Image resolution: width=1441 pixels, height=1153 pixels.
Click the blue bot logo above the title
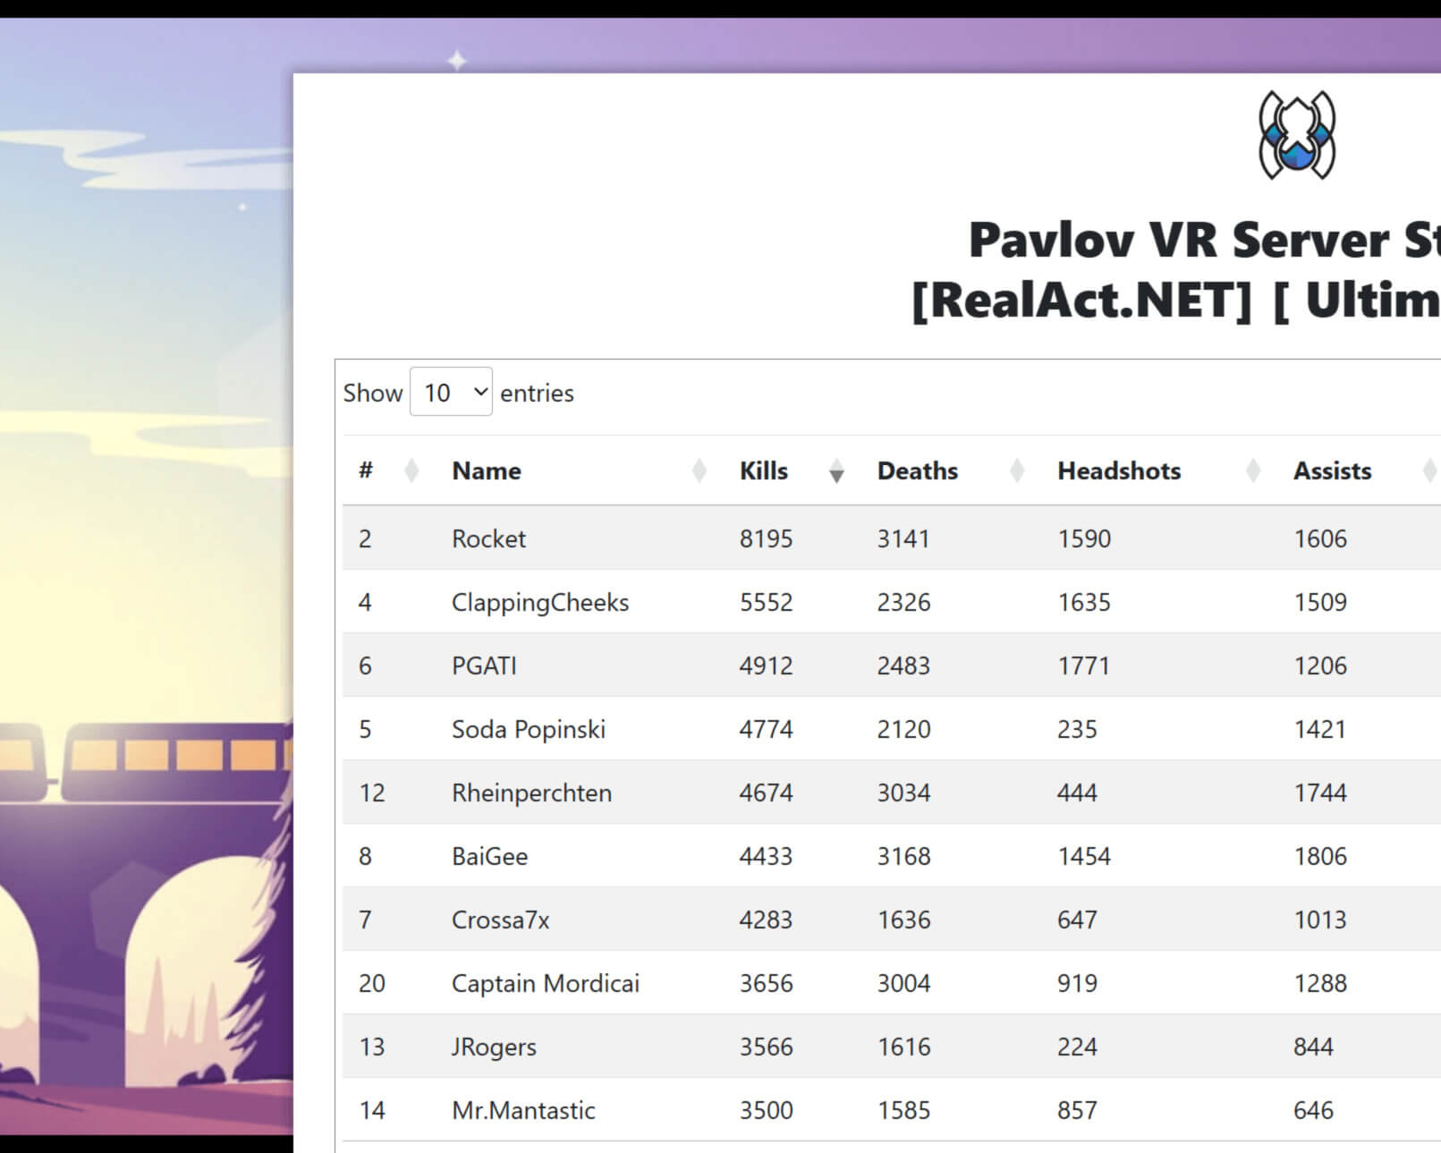pyautogui.click(x=1297, y=135)
